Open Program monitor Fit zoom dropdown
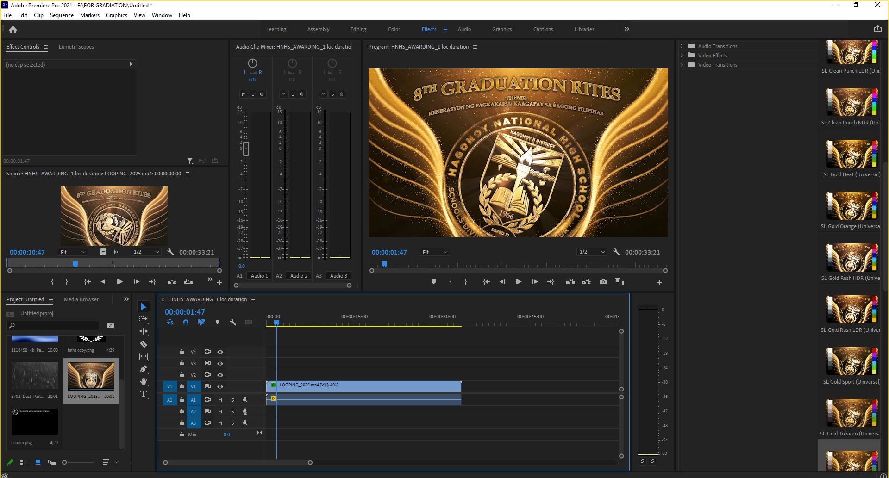The image size is (889, 478). pyautogui.click(x=434, y=252)
